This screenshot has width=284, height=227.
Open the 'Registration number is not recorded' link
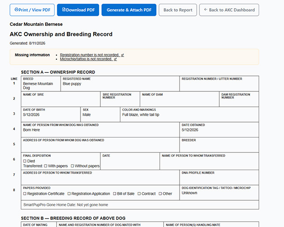coord(90,55)
